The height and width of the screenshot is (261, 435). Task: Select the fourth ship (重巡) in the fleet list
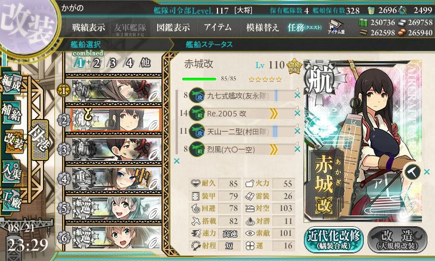[x=113, y=179]
